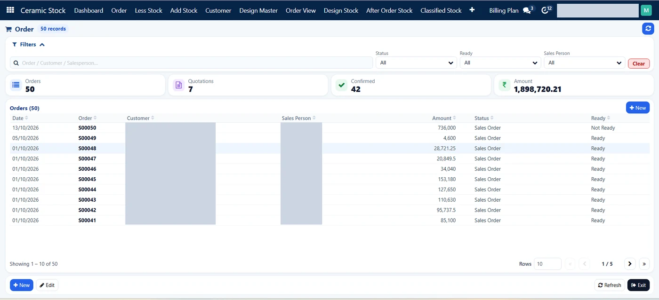Click the New button in bottom bar
659x300 pixels.
22,285
